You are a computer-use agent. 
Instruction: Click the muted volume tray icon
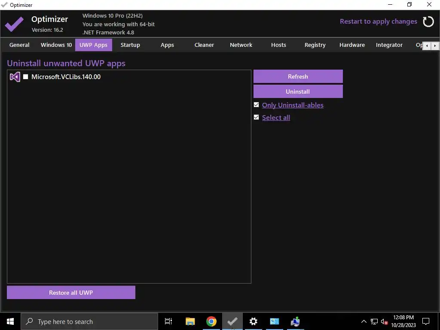(x=384, y=321)
